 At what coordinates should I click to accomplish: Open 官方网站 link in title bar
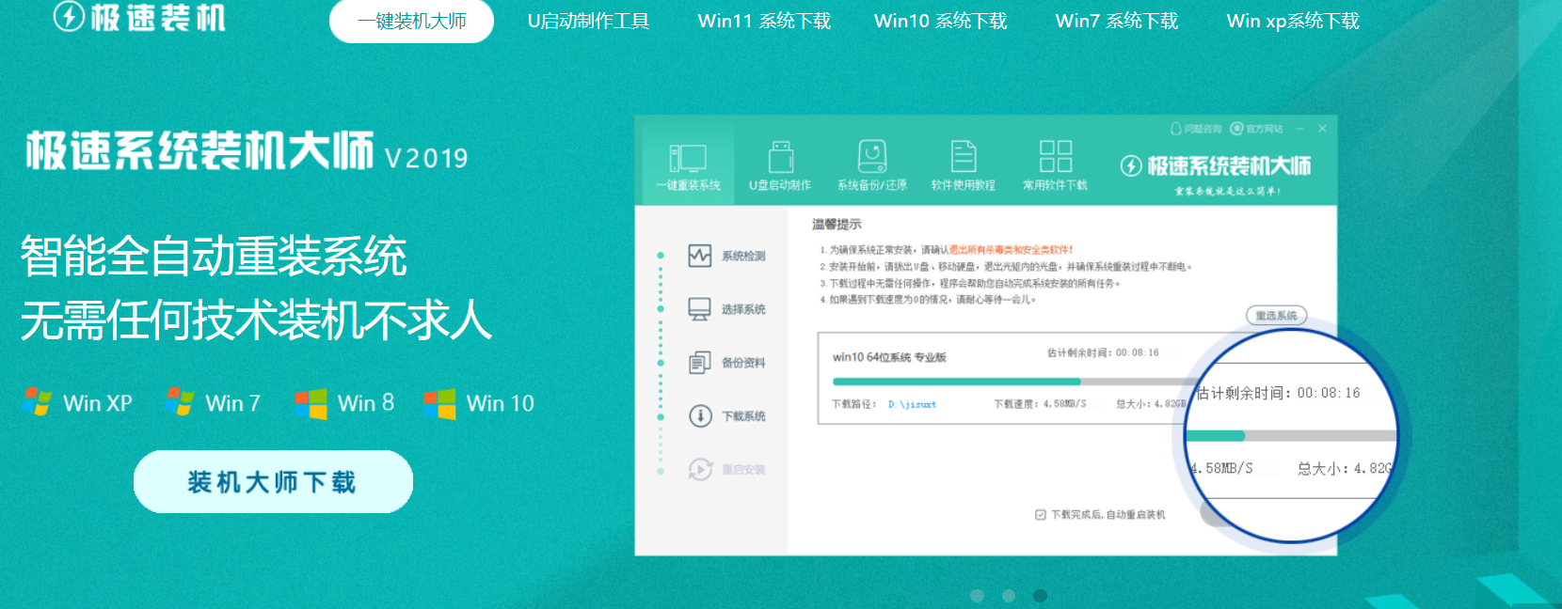(x=1257, y=129)
